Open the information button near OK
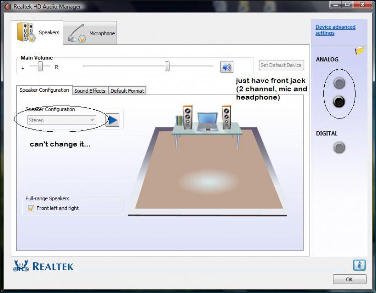Screen dimensions: 376x293 point(359,265)
